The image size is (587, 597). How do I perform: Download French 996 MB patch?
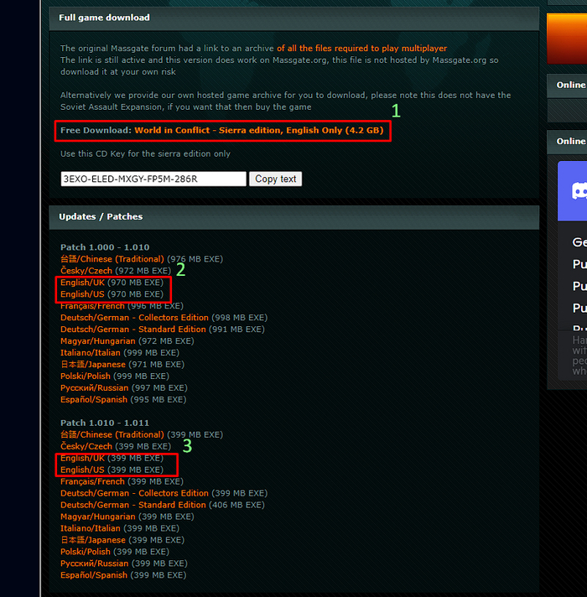point(92,306)
